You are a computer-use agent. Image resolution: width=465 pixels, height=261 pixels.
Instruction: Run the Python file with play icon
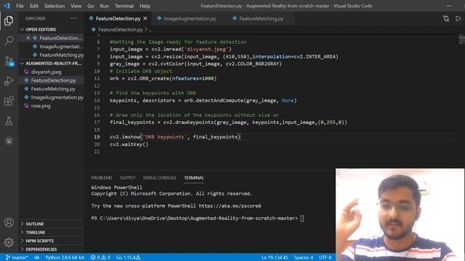[458, 18]
